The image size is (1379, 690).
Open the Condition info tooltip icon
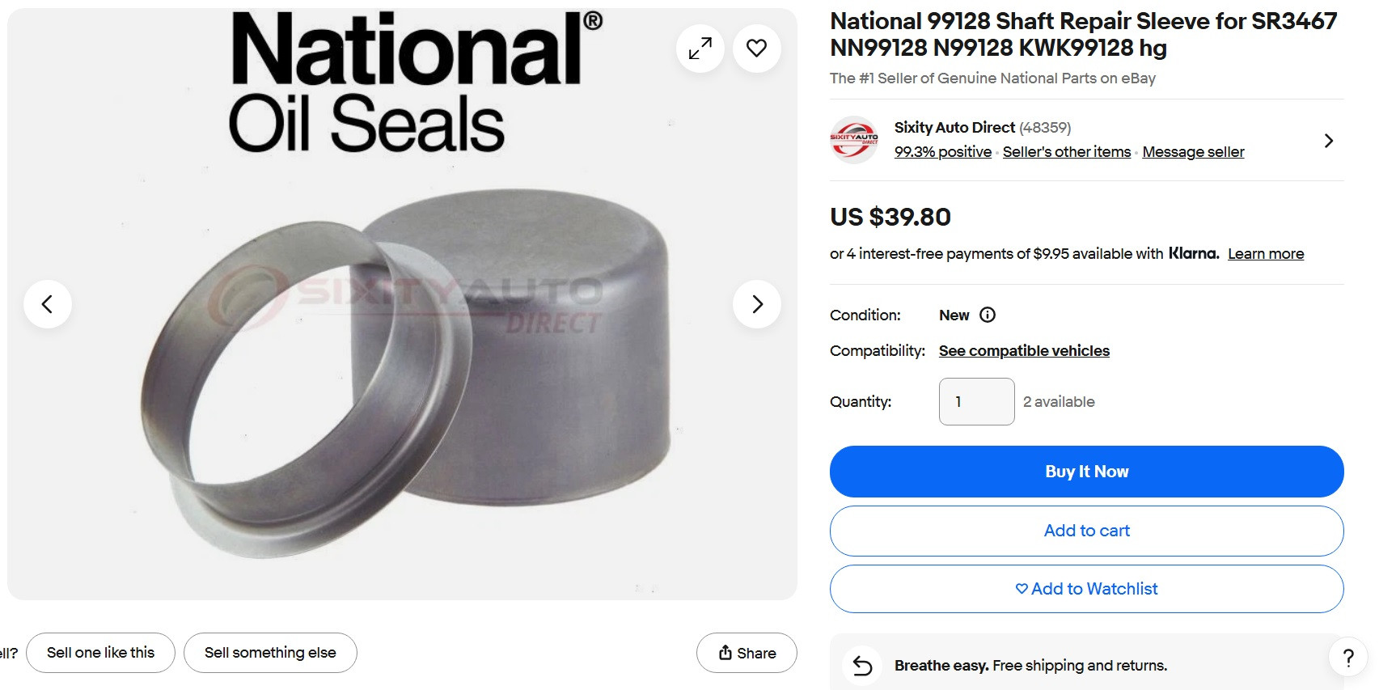pyautogui.click(x=988, y=315)
